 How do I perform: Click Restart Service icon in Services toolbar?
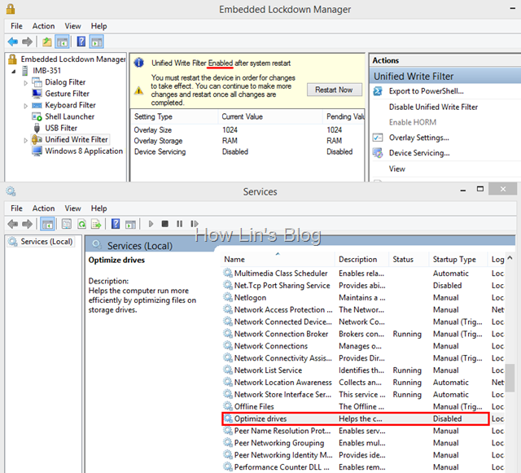(x=194, y=224)
